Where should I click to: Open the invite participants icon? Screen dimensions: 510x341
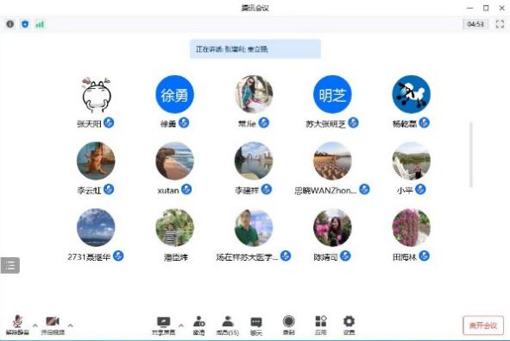tap(198, 325)
